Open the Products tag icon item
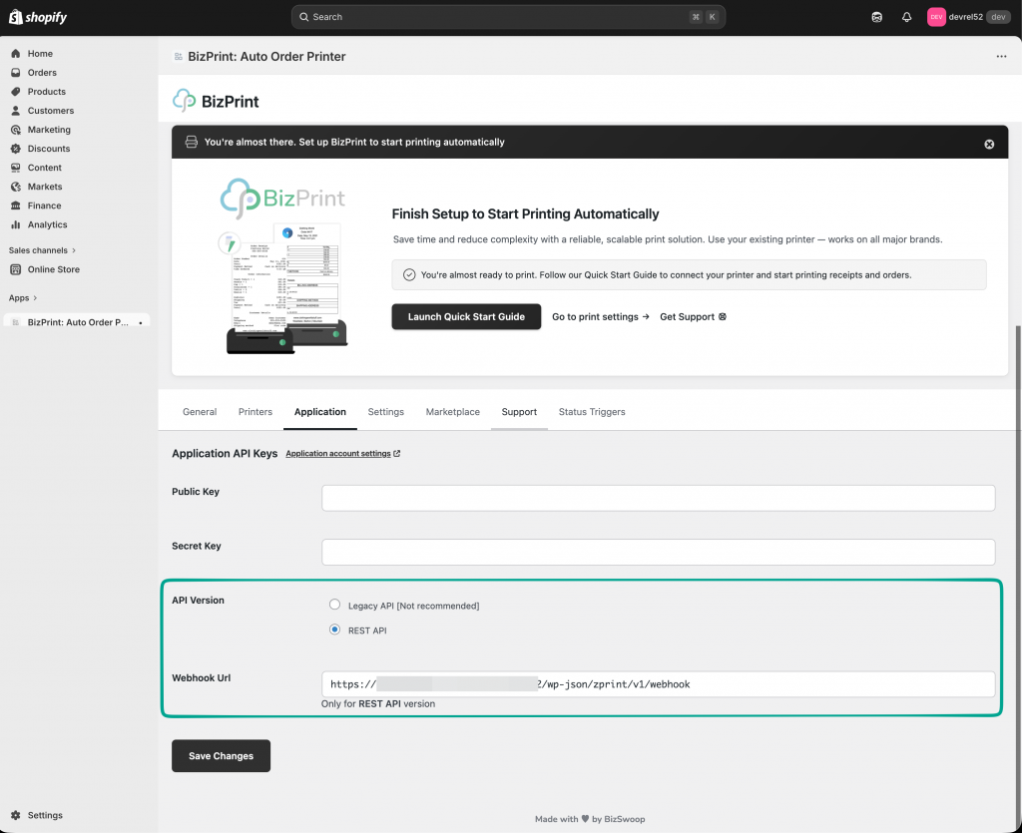Screen dimensions: 1022x833 click(x=16, y=92)
